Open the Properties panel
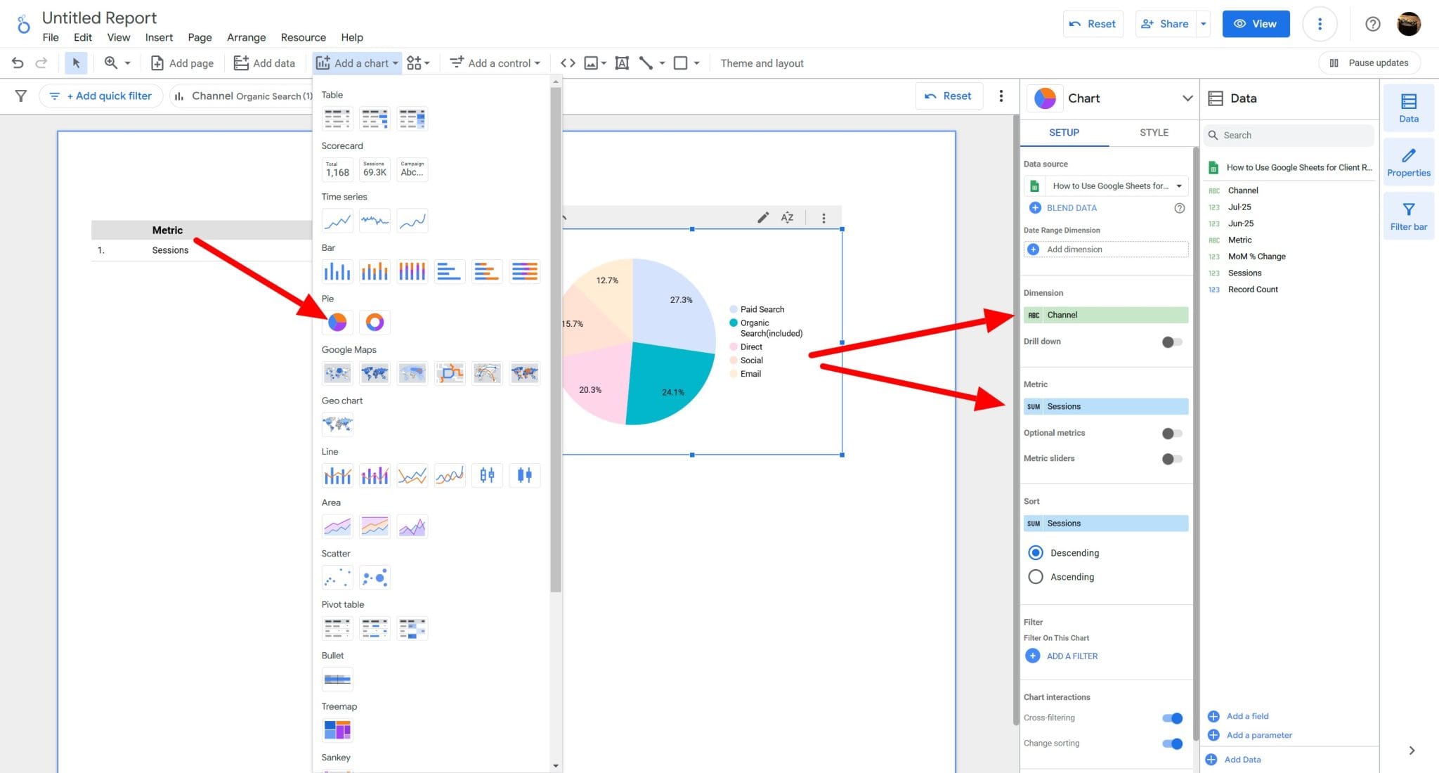This screenshot has height=773, width=1439. (x=1409, y=162)
